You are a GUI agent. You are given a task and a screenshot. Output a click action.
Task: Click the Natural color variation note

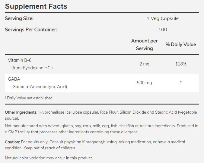click(49, 158)
